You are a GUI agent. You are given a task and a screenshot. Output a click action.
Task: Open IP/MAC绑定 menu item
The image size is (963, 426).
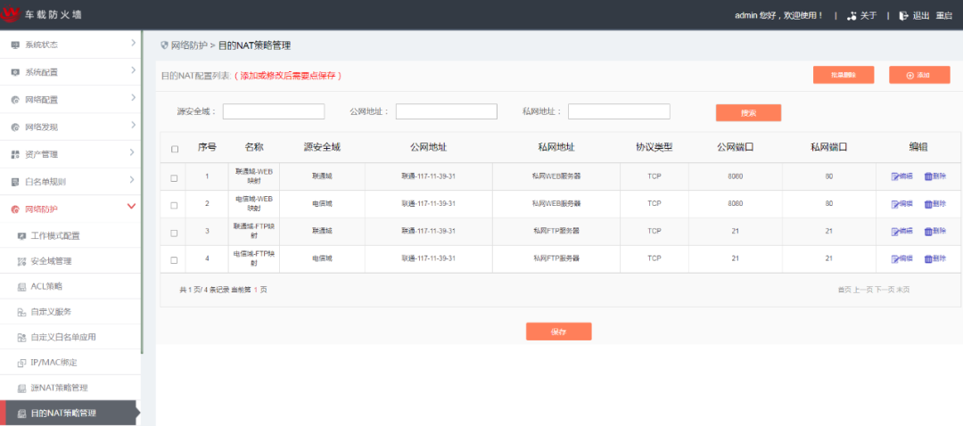click(x=70, y=362)
